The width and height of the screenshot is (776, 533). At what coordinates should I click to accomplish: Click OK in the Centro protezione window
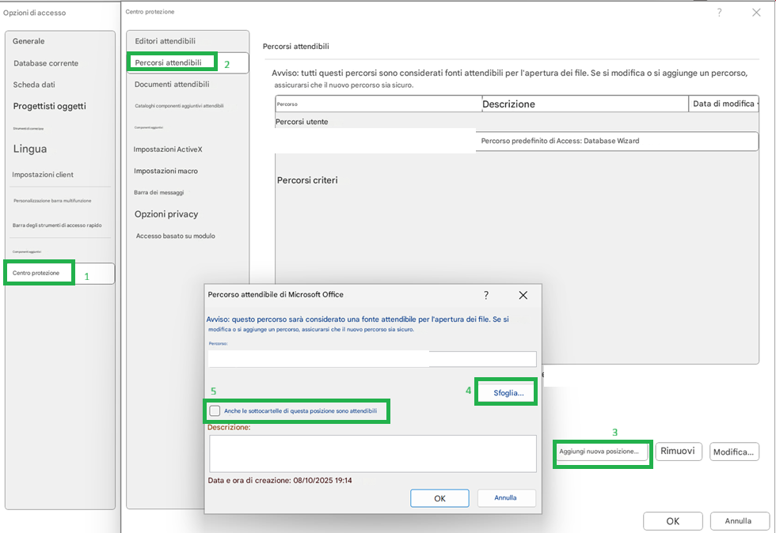coord(673,521)
